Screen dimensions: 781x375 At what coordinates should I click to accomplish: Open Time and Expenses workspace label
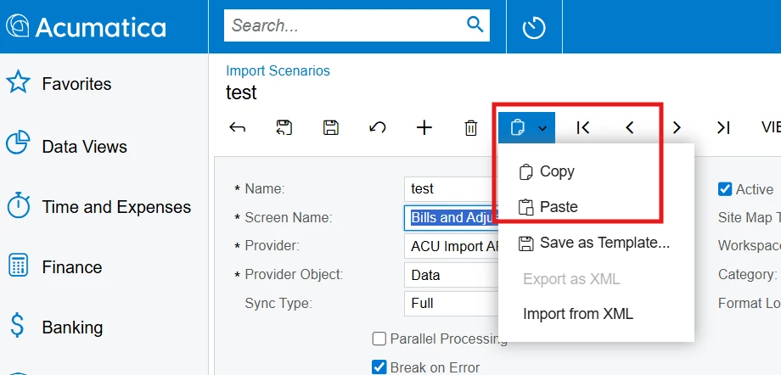[116, 207]
